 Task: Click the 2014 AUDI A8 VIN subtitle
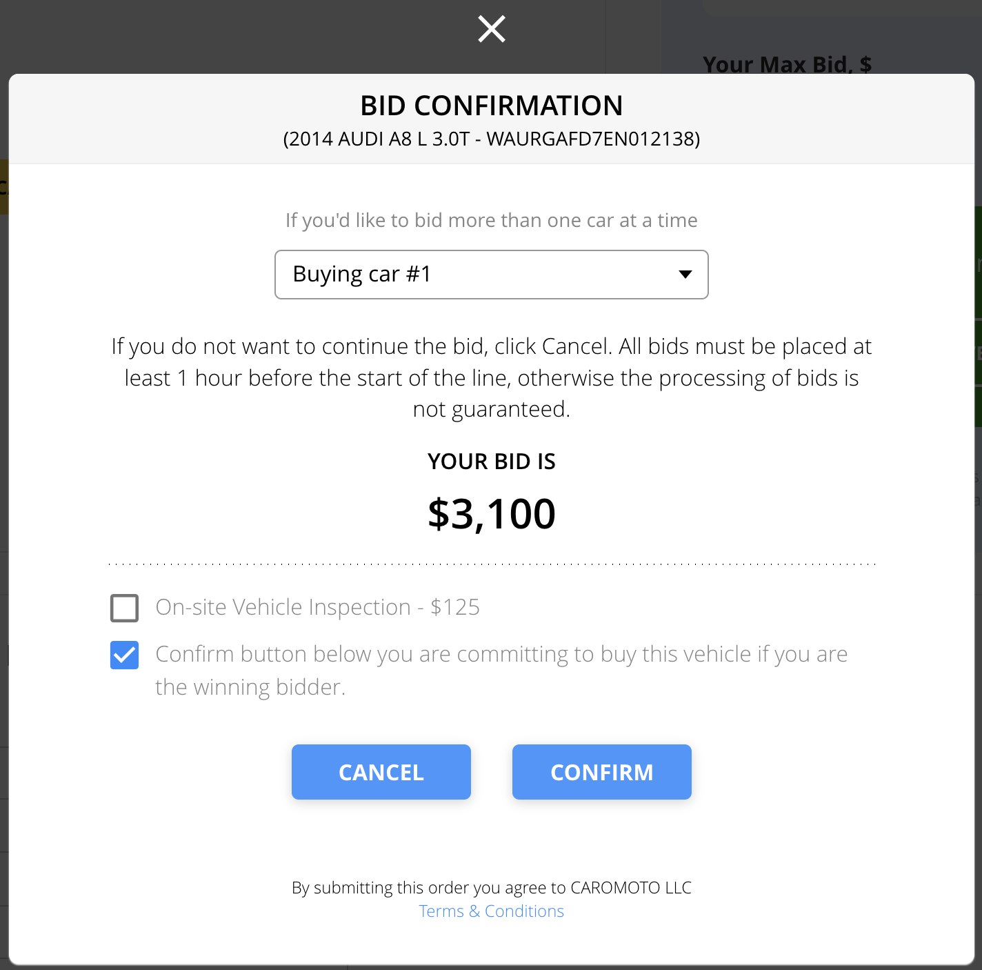491,139
